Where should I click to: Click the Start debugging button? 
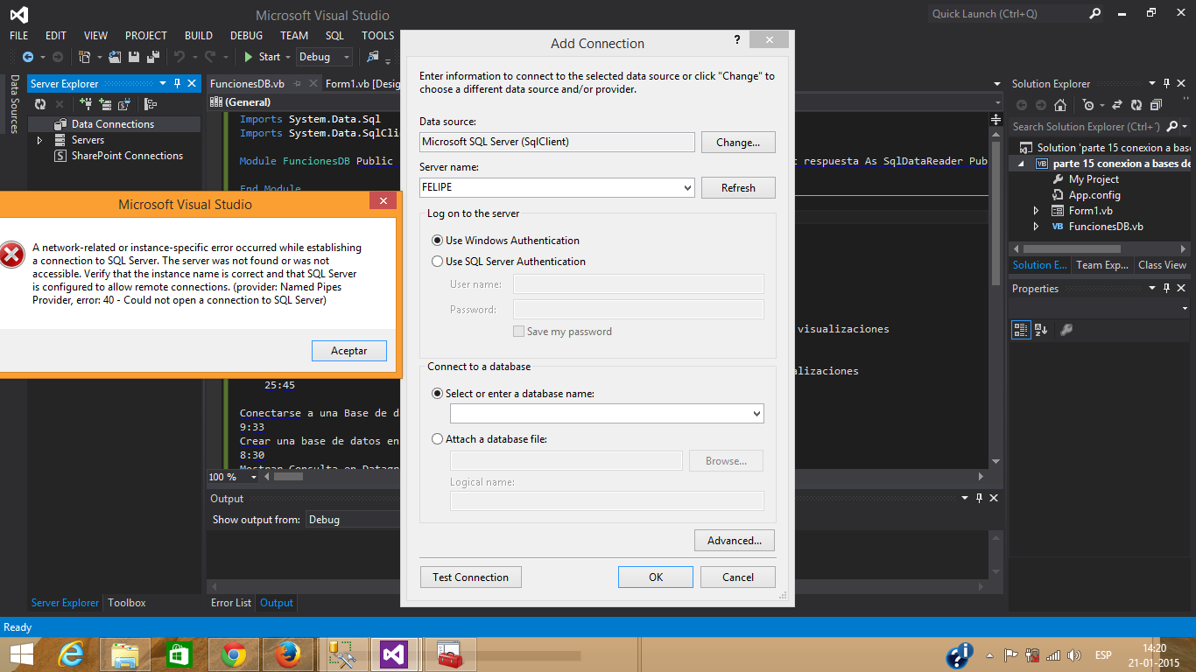262,57
